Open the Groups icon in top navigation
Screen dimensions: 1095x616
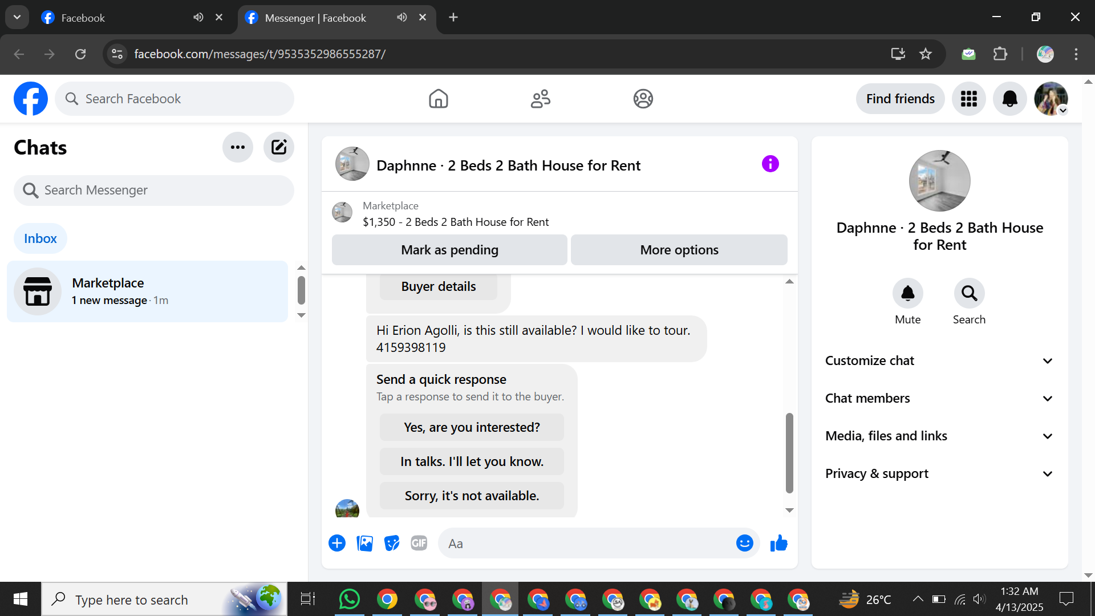643,99
